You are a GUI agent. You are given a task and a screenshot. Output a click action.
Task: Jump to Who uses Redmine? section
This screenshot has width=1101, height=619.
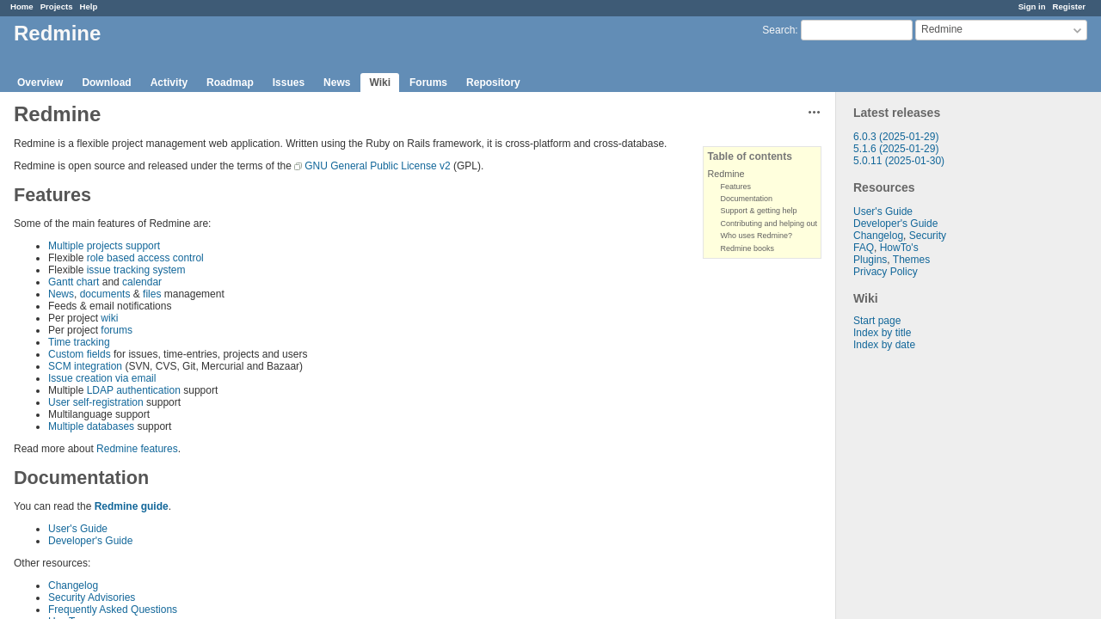[x=756, y=236]
